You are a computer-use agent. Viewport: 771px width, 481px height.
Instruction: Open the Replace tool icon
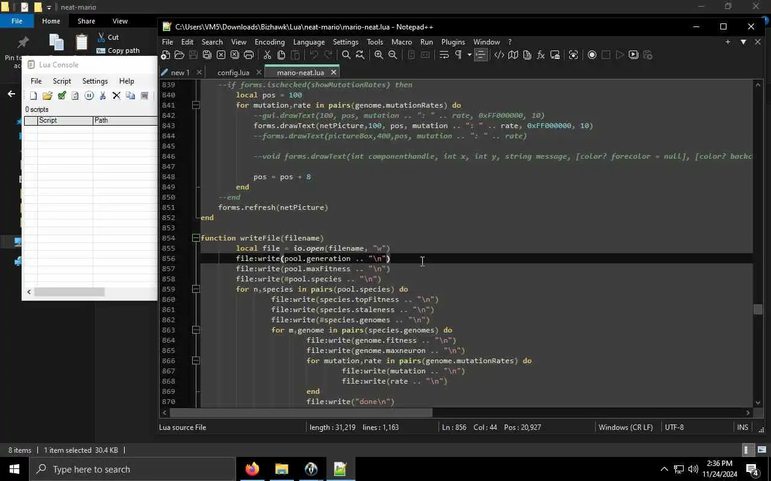click(360, 55)
